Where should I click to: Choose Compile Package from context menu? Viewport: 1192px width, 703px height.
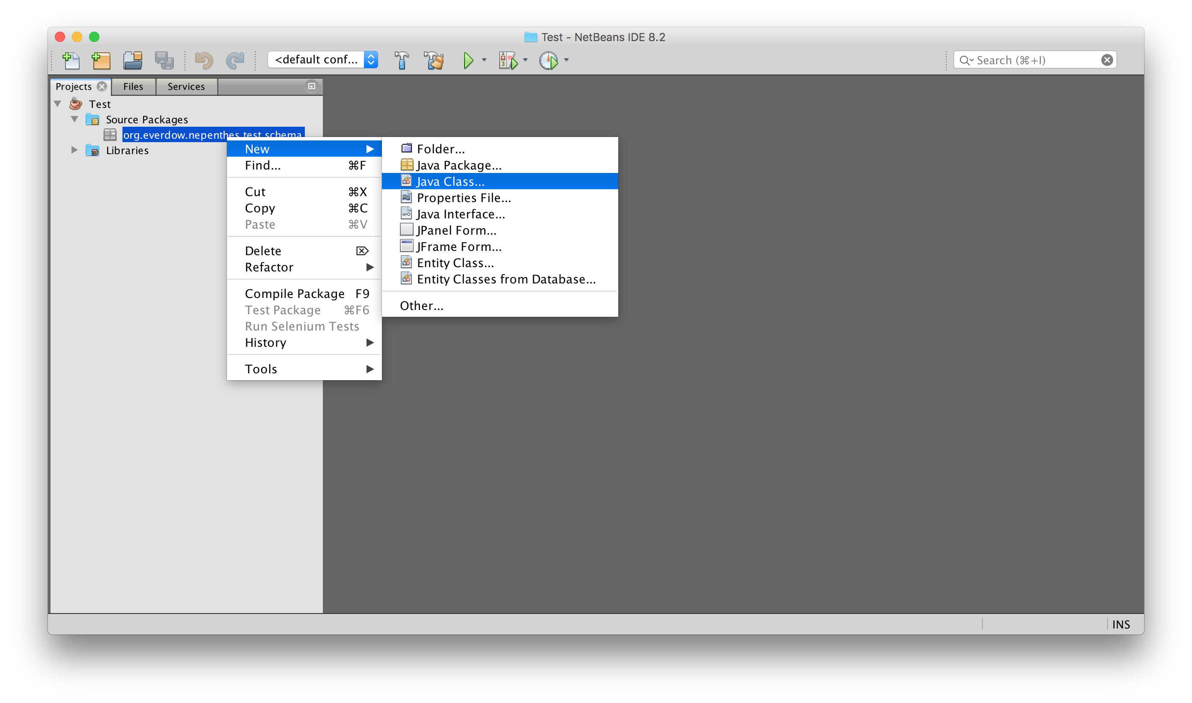[x=304, y=294]
